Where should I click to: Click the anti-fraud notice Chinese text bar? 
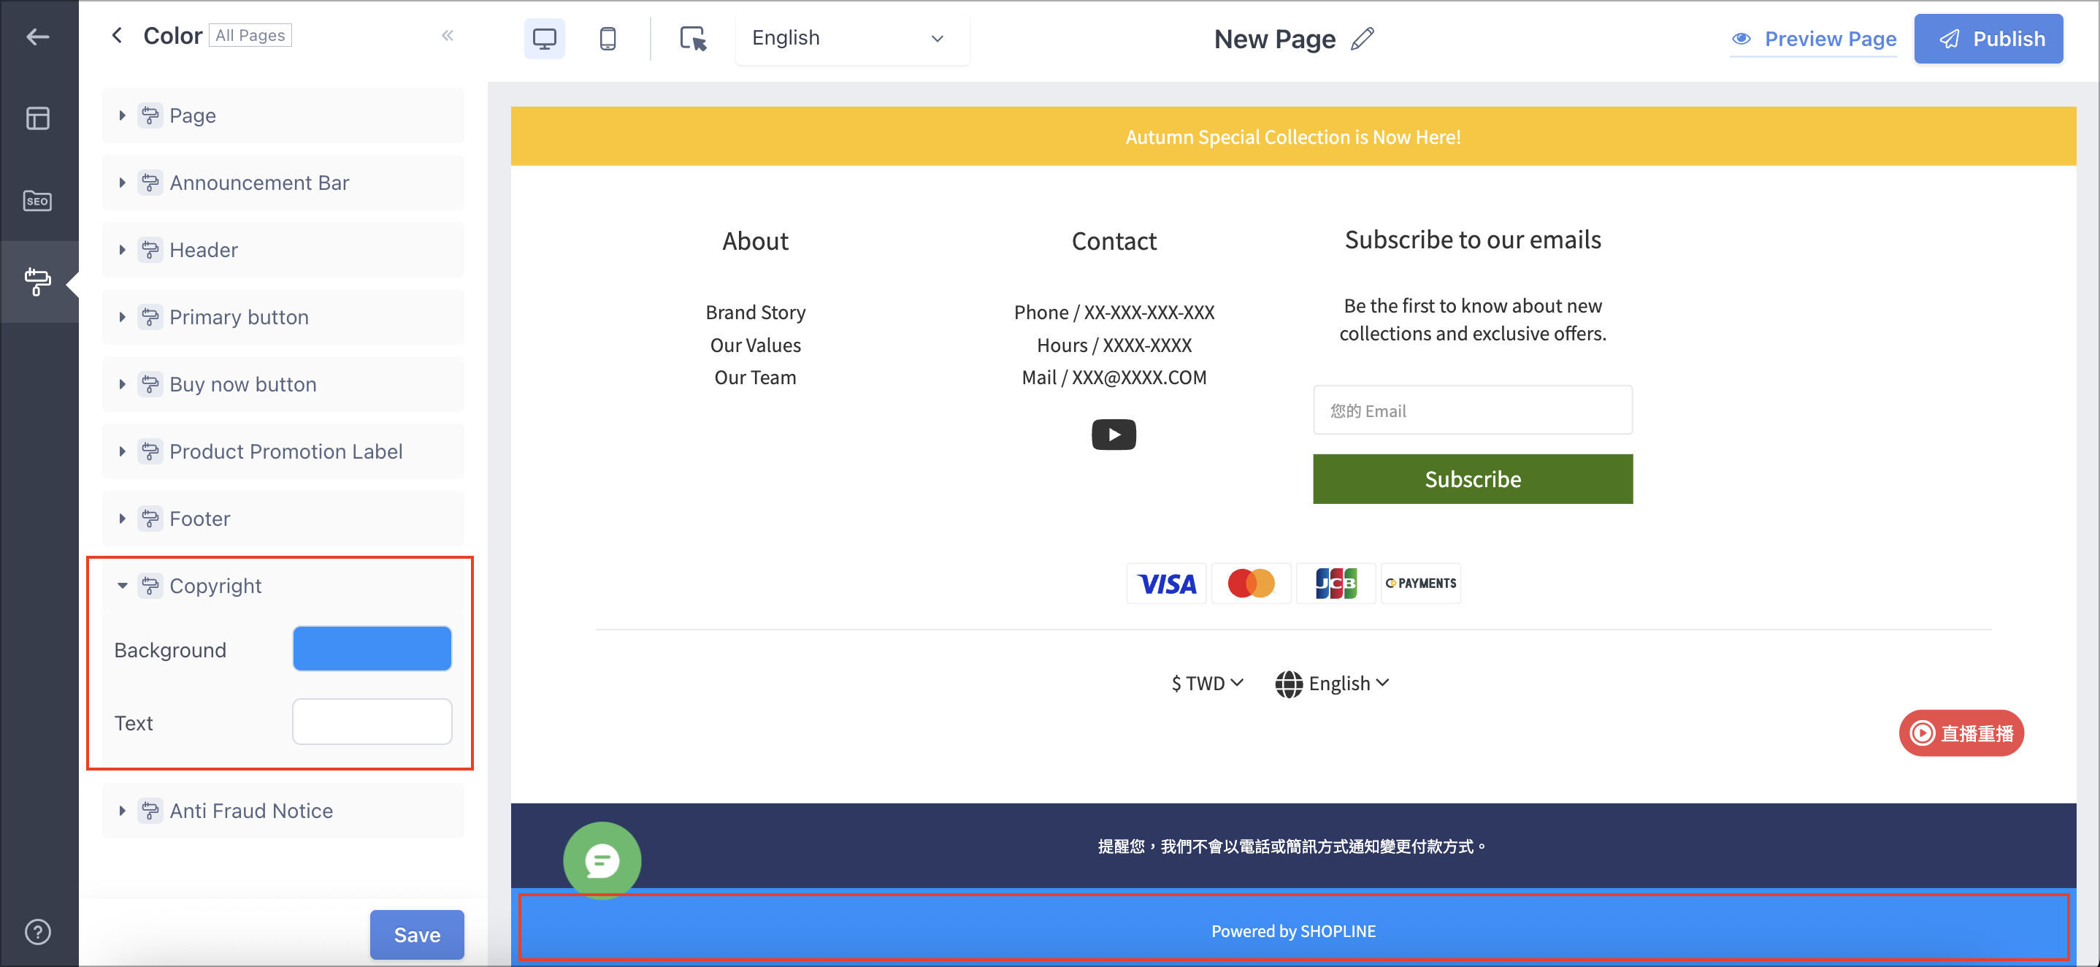click(1293, 846)
